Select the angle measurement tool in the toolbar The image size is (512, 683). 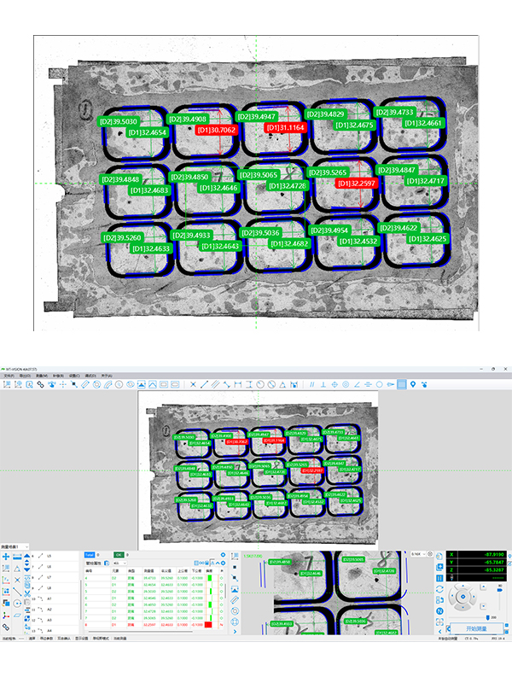point(357,385)
